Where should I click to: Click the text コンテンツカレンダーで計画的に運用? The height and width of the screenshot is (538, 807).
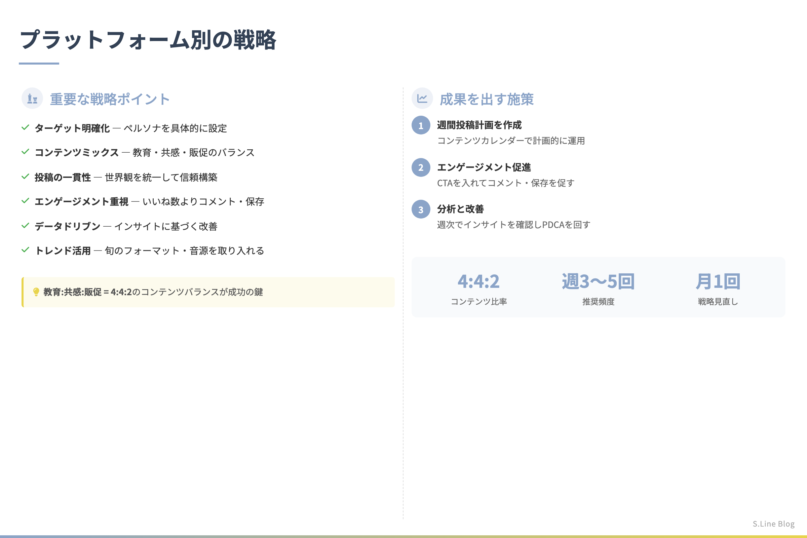coord(511,141)
